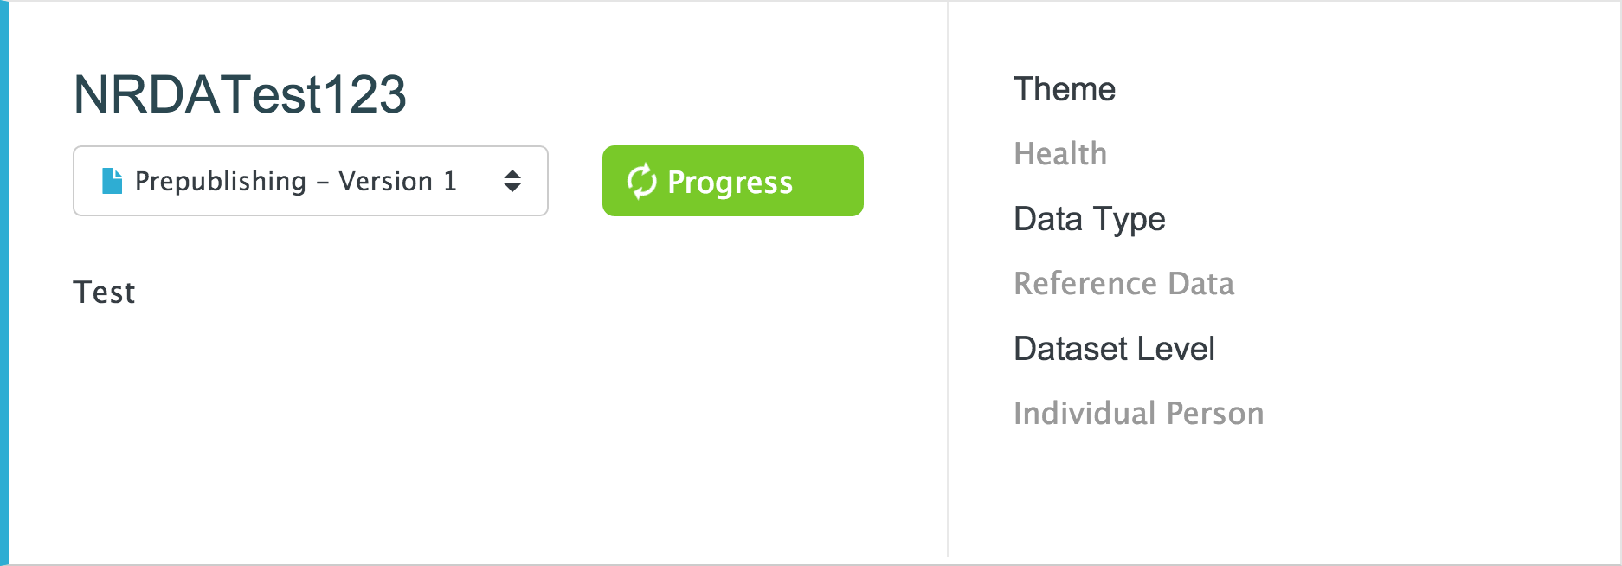1622x566 pixels.
Task: Click the up arrow of version selector
Action: [512, 174]
